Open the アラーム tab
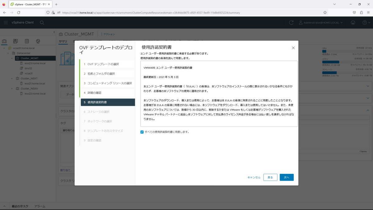 pyautogui.click(x=40, y=206)
